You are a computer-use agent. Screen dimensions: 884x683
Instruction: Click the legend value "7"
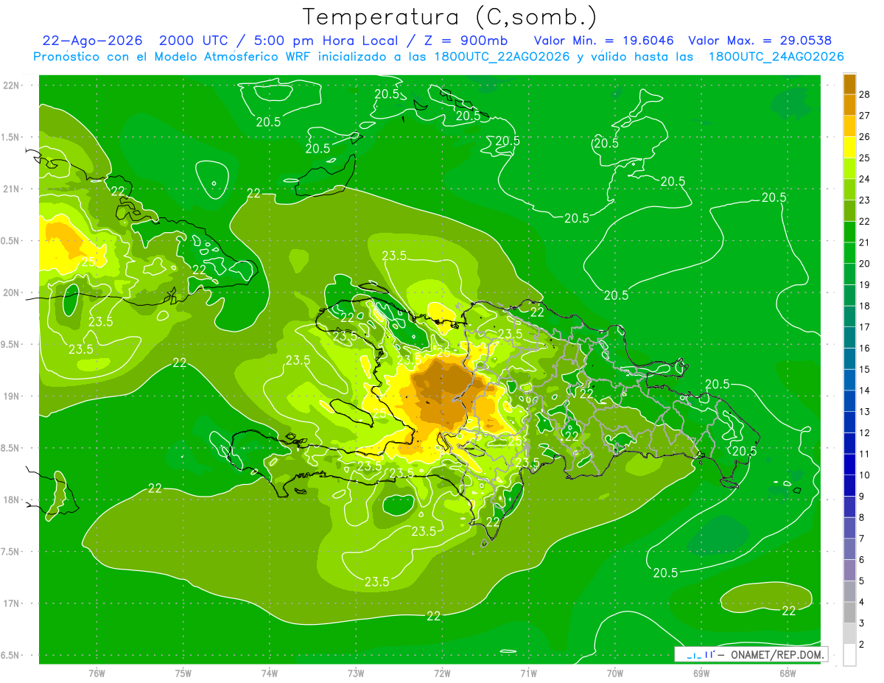coord(862,539)
